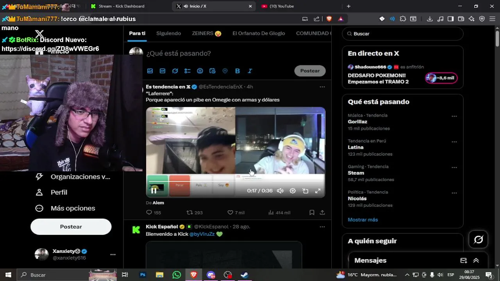Switch to the YouTube browser tab
Viewport: 500px width, 281px height.
pyautogui.click(x=281, y=6)
